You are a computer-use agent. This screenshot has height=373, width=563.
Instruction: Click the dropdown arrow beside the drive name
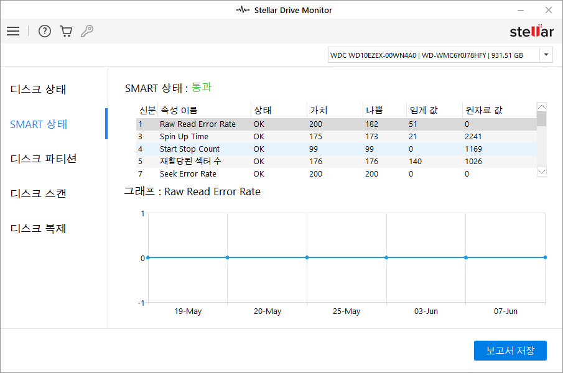546,55
